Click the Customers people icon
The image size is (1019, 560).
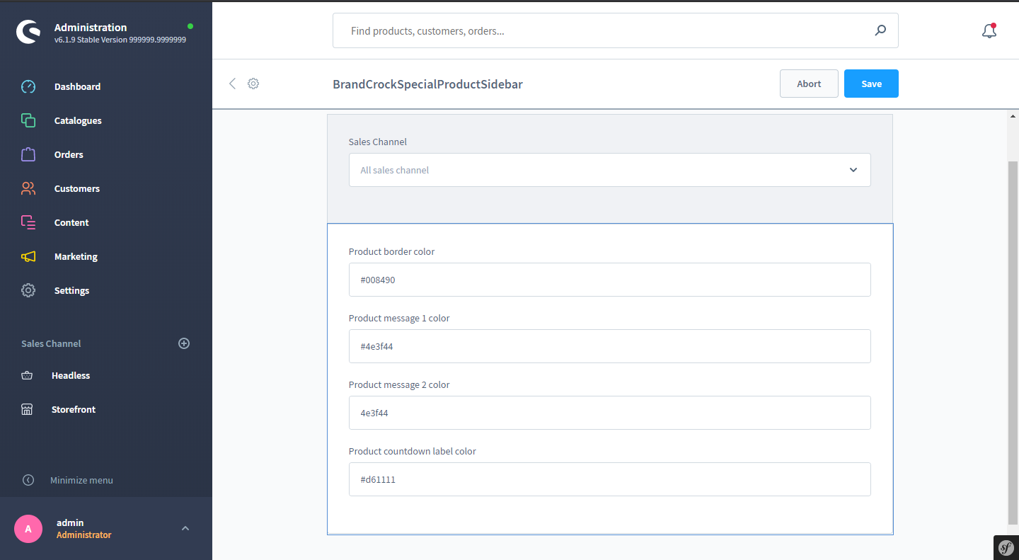coord(28,188)
